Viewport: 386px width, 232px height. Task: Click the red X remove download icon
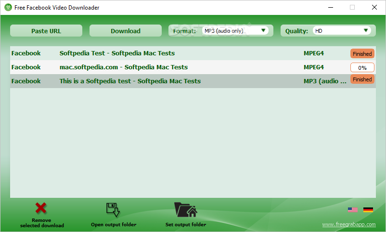click(x=40, y=208)
